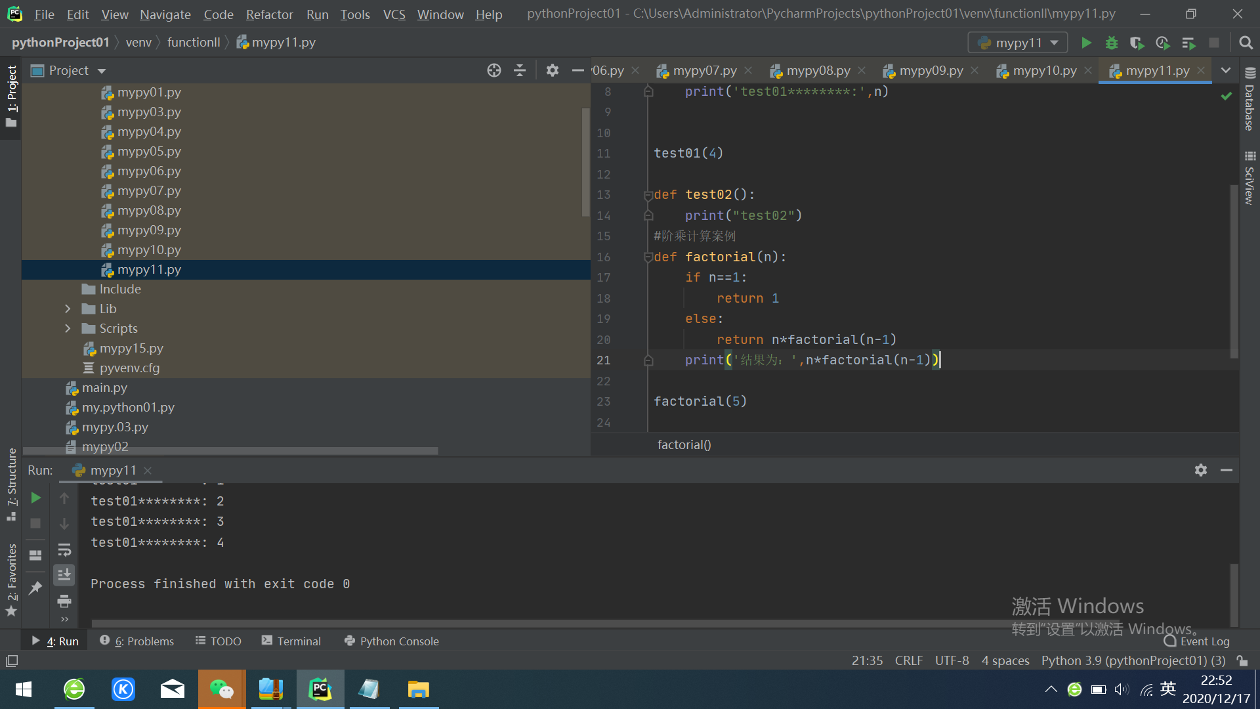1260x709 pixels.
Task: Open the profiler run icon
Action: (1162, 43)
